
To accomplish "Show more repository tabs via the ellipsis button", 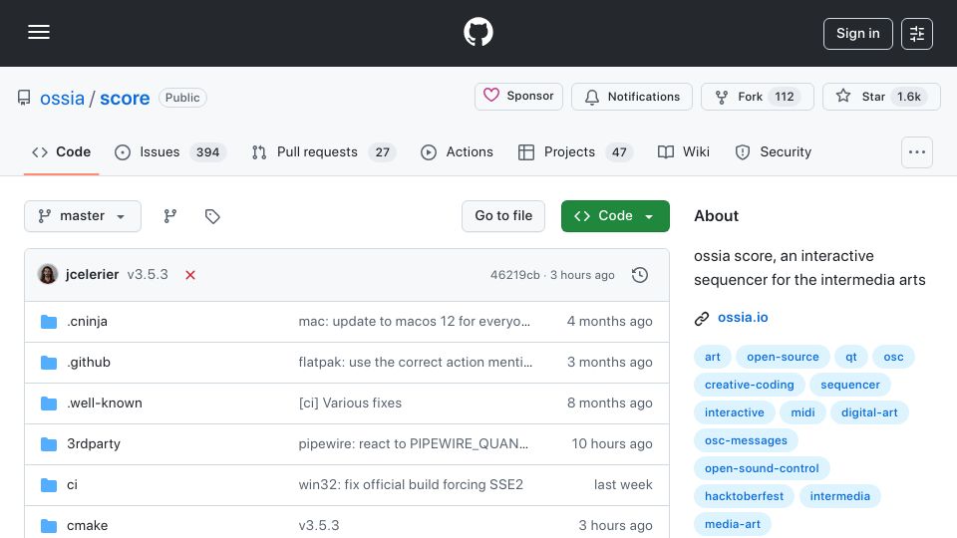I will pos(917,152).
